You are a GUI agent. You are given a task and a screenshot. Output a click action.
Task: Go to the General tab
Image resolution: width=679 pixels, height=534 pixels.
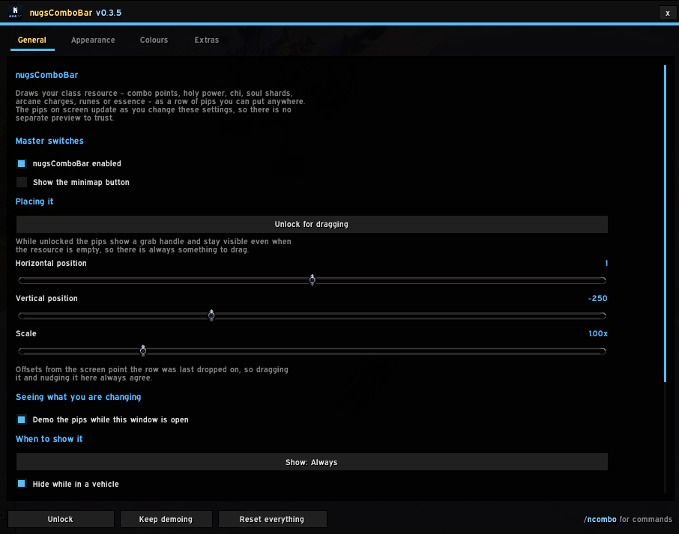point(32,40)
